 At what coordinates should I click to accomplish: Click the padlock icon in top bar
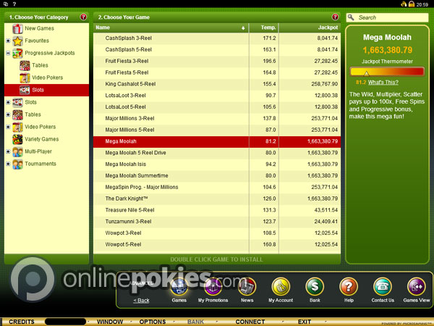pyautogui.click(x=412, y=4)
